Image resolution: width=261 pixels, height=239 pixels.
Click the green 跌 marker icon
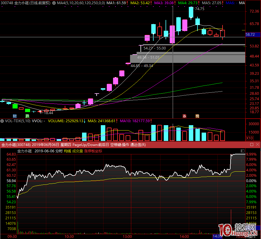(27, 116)
